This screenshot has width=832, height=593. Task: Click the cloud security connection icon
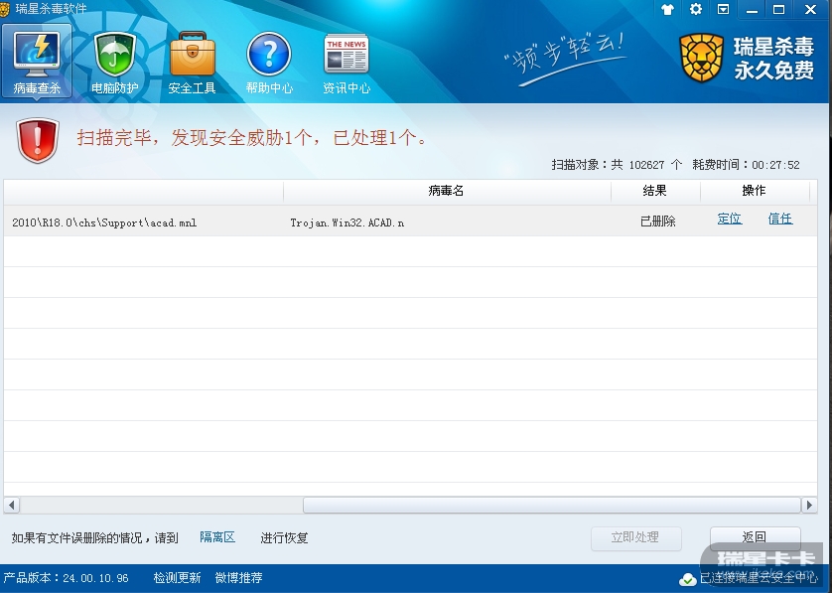[688, 579]
